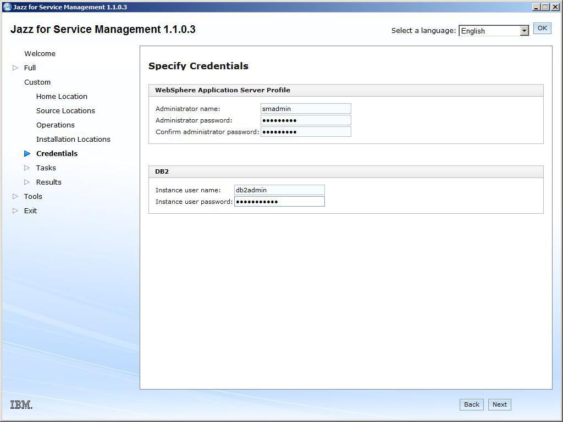
Task: Open the language dropdown arrow
Action: [524, 31]
